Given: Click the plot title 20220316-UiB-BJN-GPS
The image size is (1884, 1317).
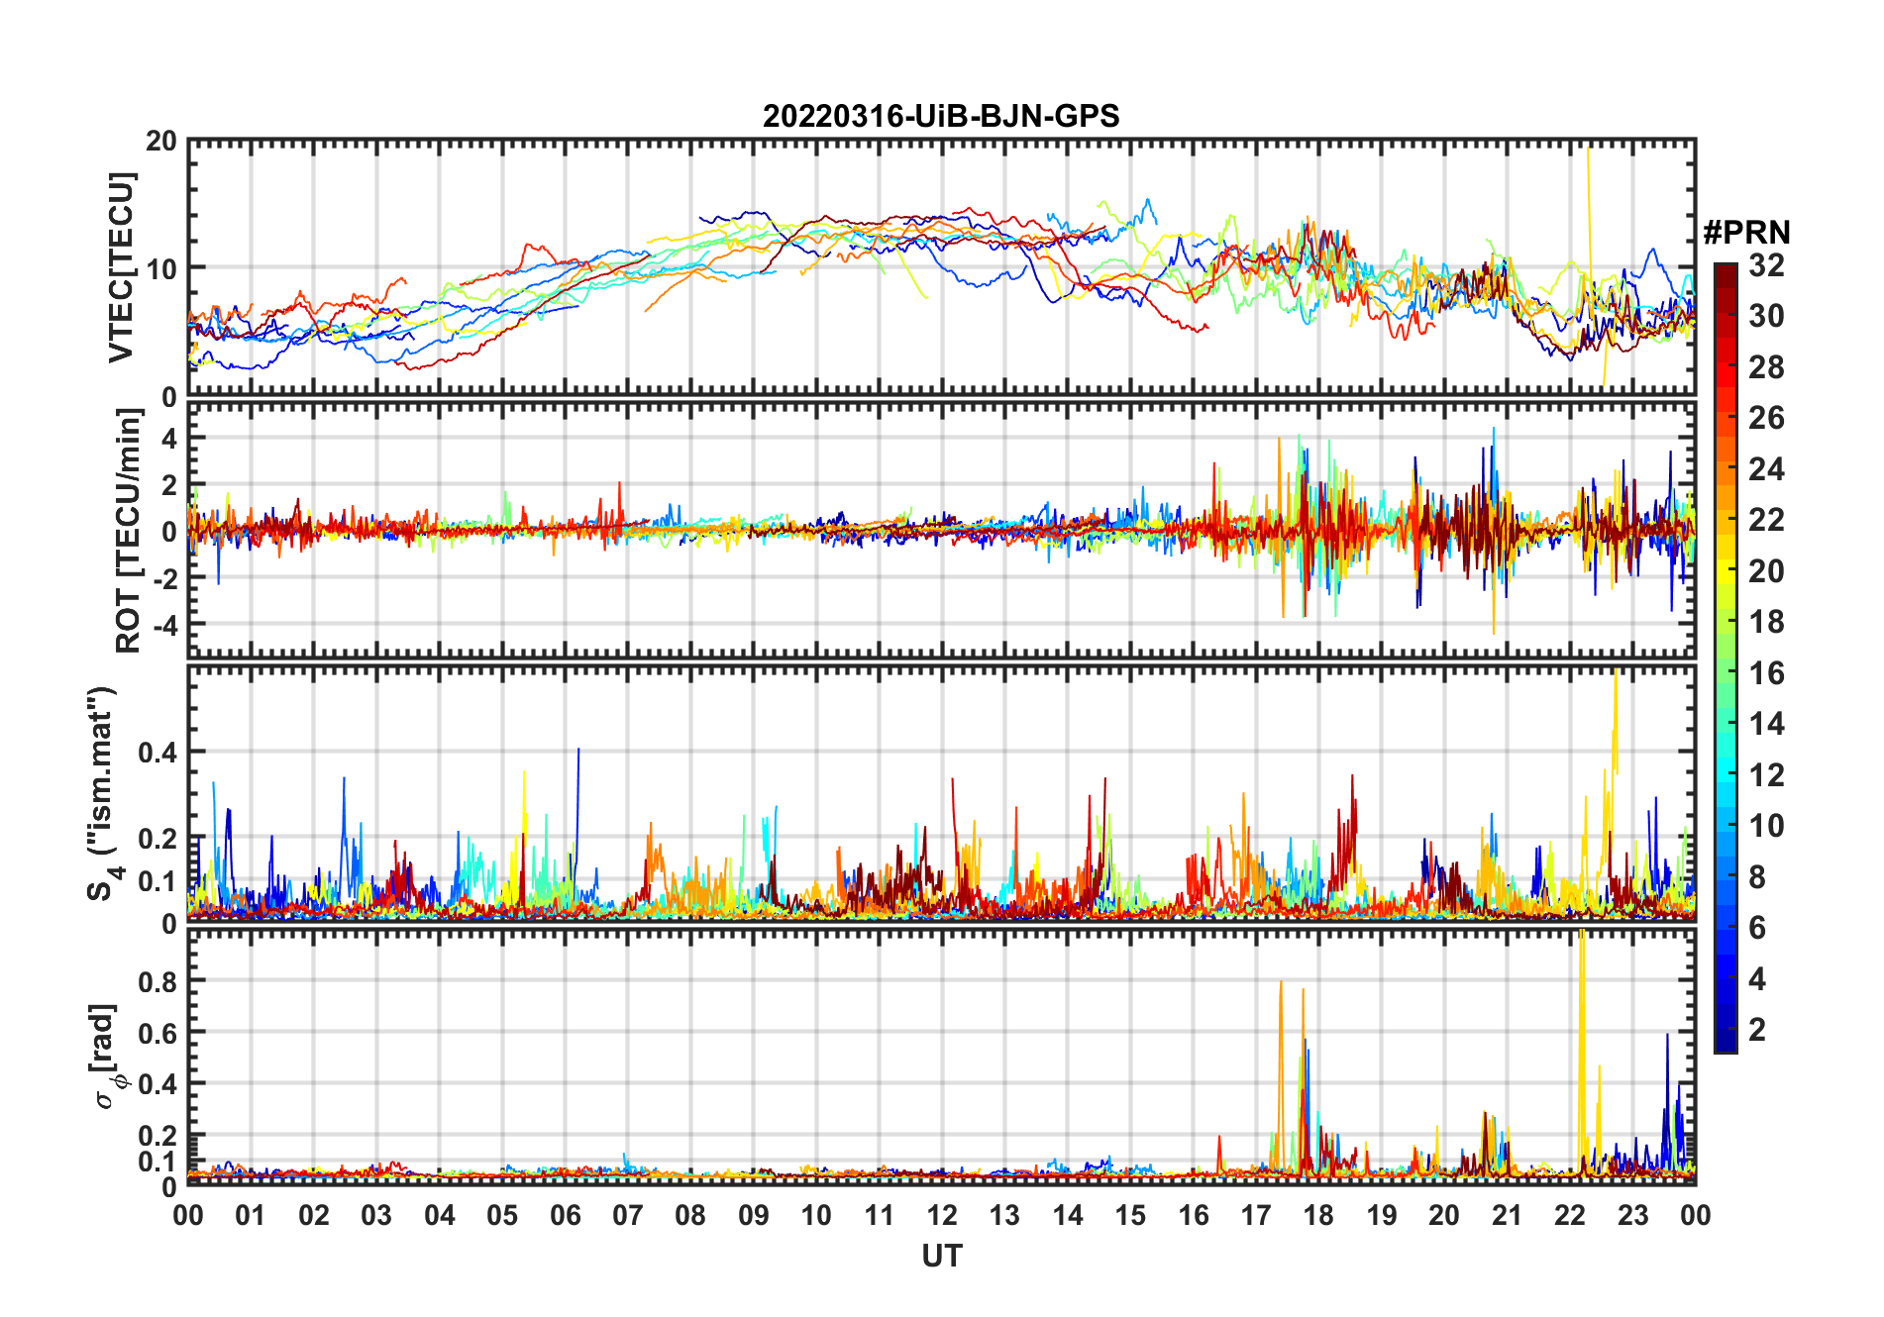Looking at the screenshot, I should pos(941,116).
